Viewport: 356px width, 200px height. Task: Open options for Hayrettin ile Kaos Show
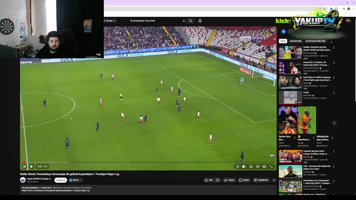(x=334, y=152)
